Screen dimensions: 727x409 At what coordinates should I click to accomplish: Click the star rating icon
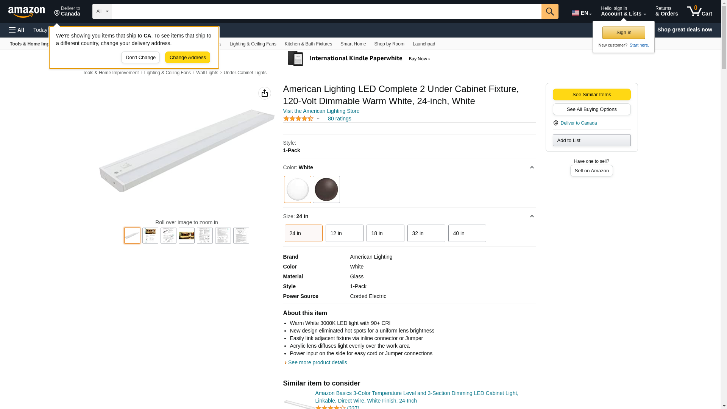coord(298,119)
